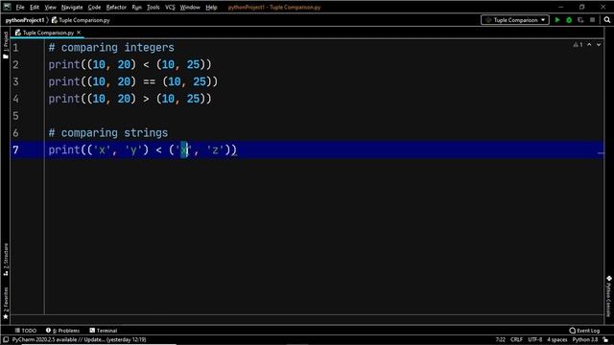Open the Project tool window sidebar
Screen dimensions: 614x345
click(x=6, y=45)
